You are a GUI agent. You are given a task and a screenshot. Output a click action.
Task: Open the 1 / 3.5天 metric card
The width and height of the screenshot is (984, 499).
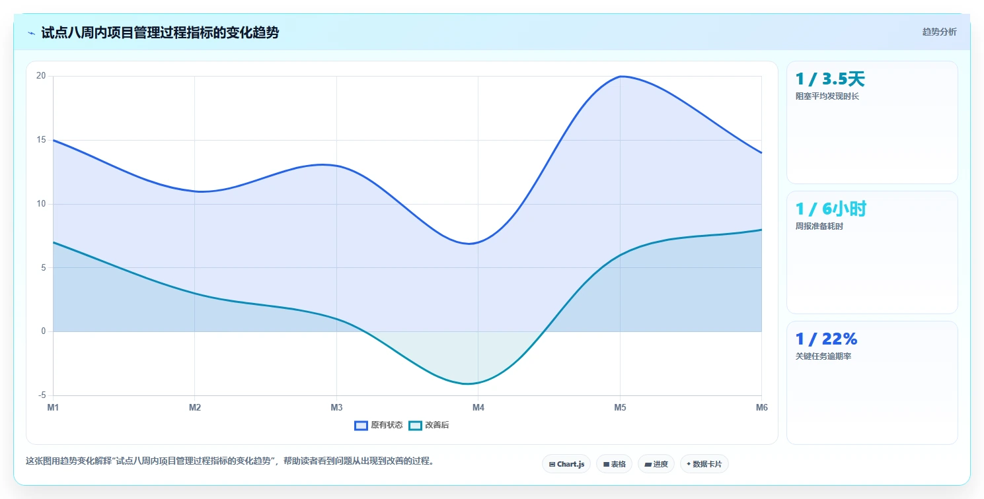click(x=872, y=122)
